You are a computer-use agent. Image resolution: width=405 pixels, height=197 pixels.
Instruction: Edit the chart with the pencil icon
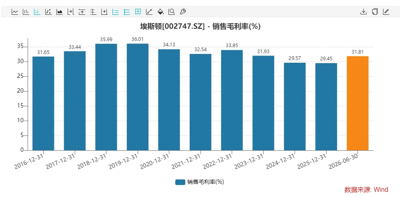click(386, 12)
